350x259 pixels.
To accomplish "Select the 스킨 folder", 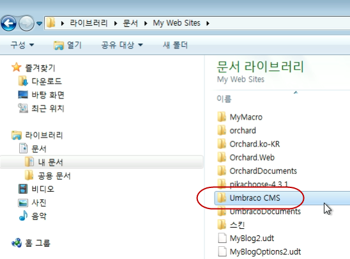I will click(x=237, y=225).
